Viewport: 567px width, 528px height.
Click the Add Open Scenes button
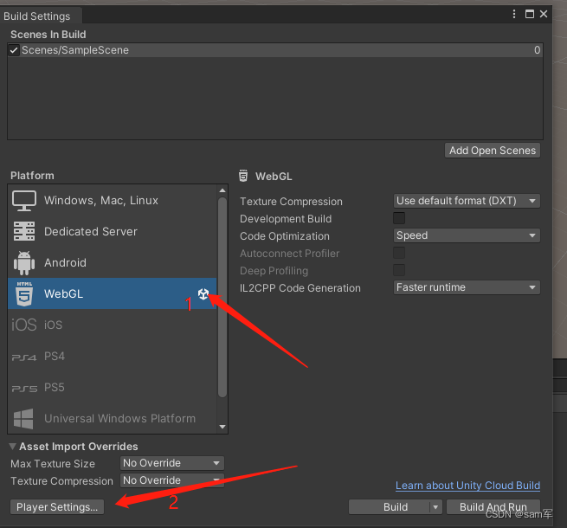(493, 151)
